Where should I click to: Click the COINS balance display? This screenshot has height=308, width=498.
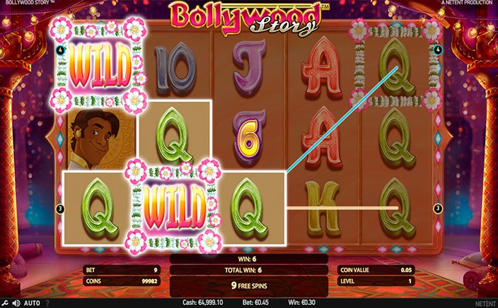[x=122, y=281]
